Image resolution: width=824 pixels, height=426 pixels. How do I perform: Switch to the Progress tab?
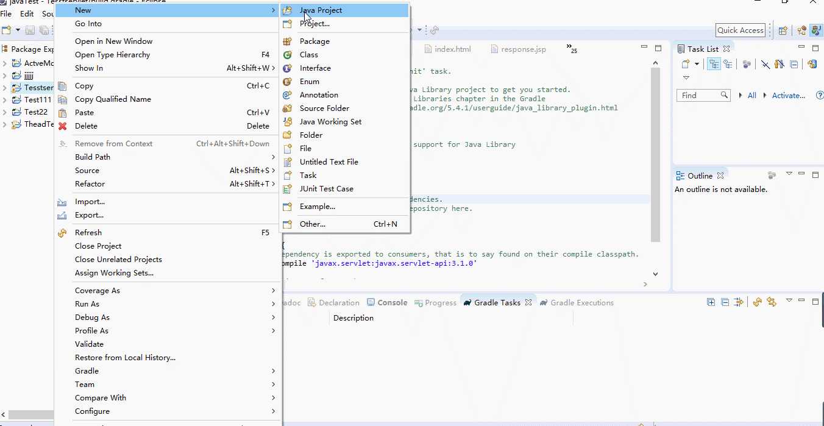coord(435,303)
